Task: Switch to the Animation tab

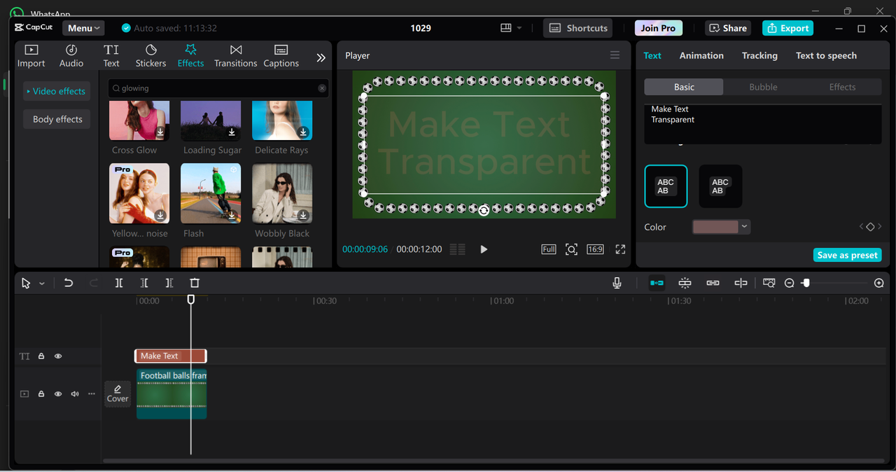Action: click(701, 55)
